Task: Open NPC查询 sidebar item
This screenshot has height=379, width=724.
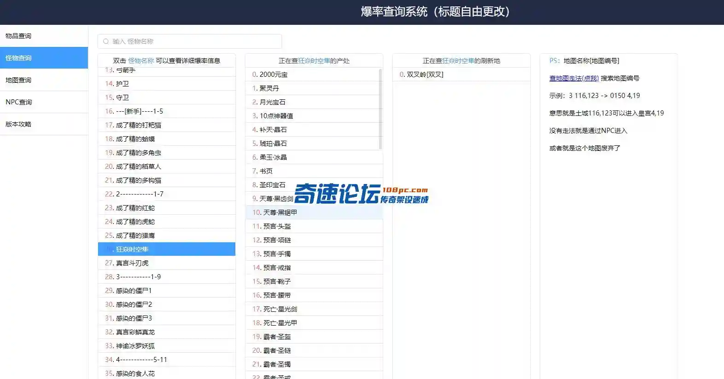Action: click(x=44, y=102)
